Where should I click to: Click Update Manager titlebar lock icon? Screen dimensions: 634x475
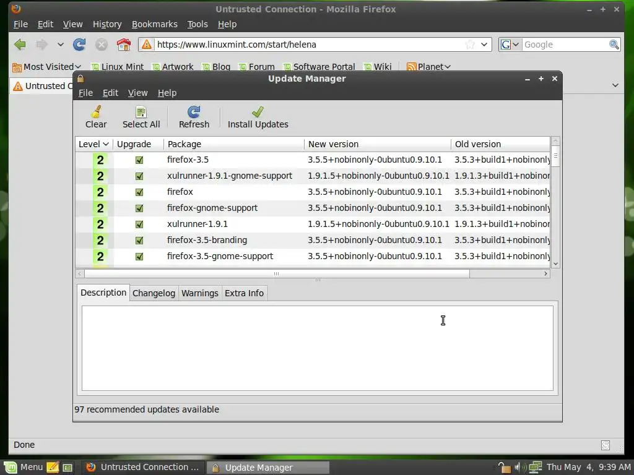coord(80,79)
